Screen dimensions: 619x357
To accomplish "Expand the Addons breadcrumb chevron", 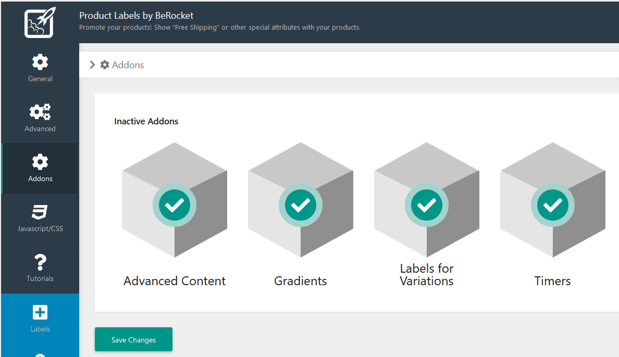I will 92,65.
